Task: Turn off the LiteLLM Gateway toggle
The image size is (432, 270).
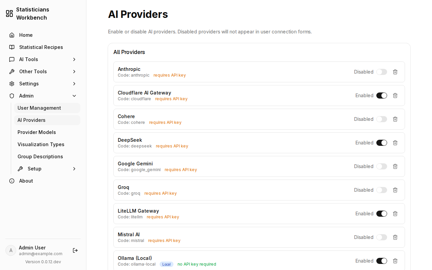Action: pos(382,214)
